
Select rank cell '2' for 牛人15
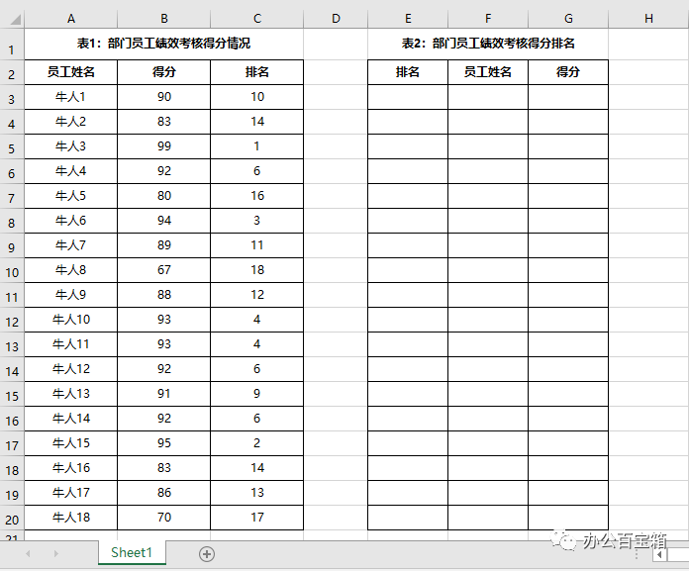[257, 443]
